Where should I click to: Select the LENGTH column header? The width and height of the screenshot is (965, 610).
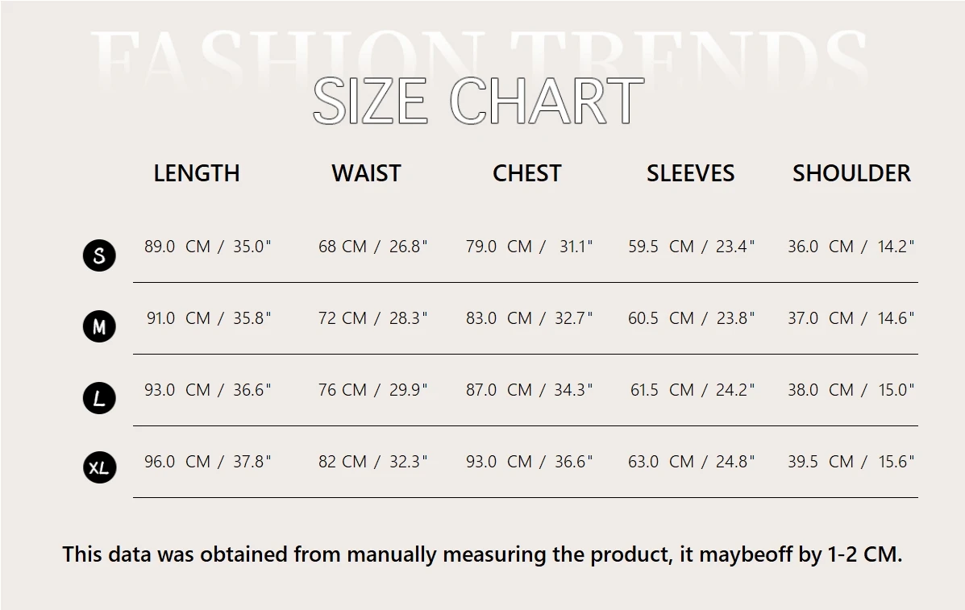click(197, 173)
